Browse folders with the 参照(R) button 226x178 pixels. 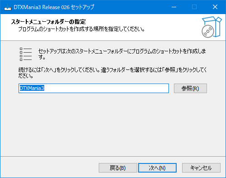pos(190,88)
